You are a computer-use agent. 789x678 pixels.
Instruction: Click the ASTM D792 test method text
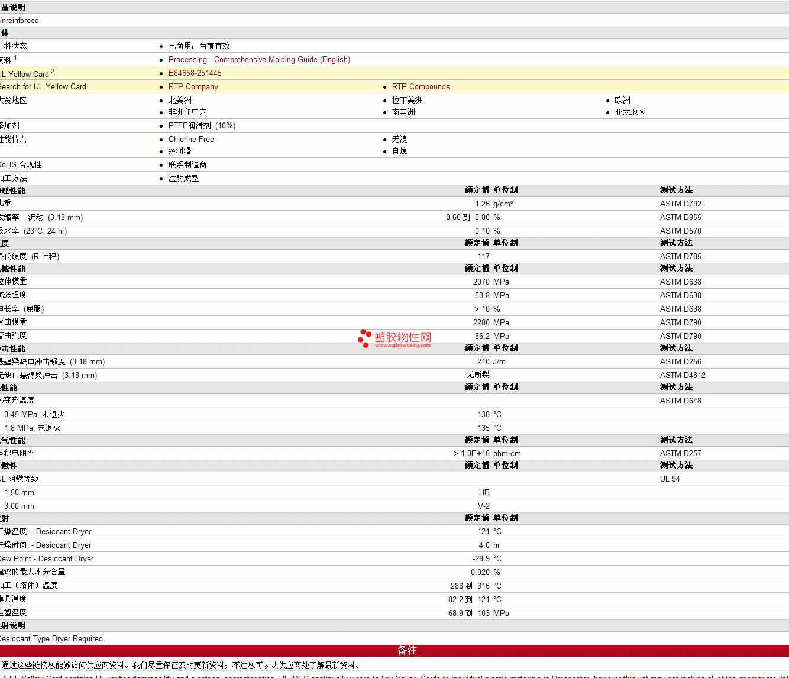[x=680, y=204]
